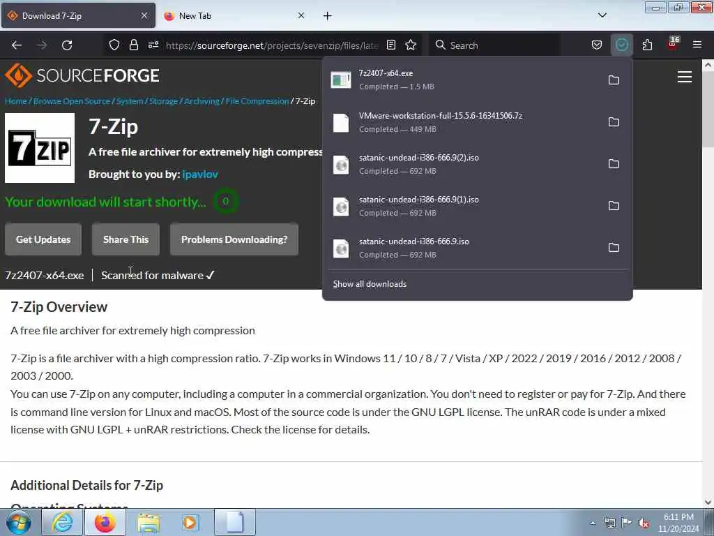Screen dimensions: 714x536
Task: Click the 7-Zip project logo
Action: click(40, 148)
